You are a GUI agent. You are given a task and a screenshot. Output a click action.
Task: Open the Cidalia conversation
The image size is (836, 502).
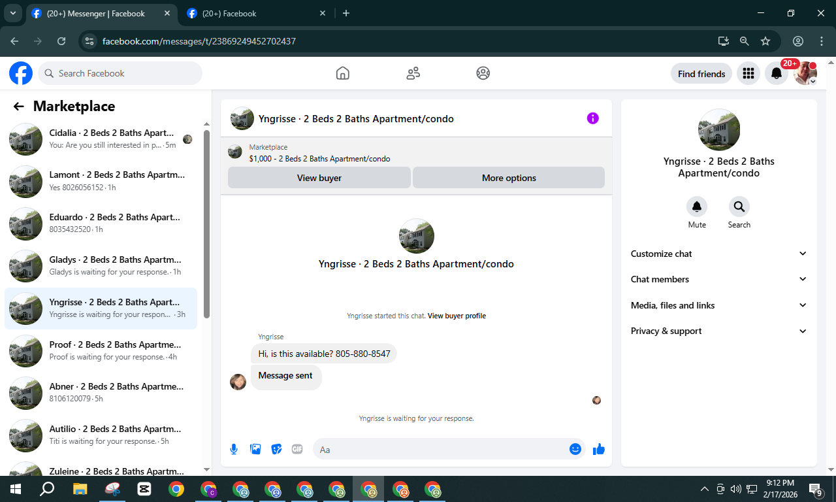[102, 139]
